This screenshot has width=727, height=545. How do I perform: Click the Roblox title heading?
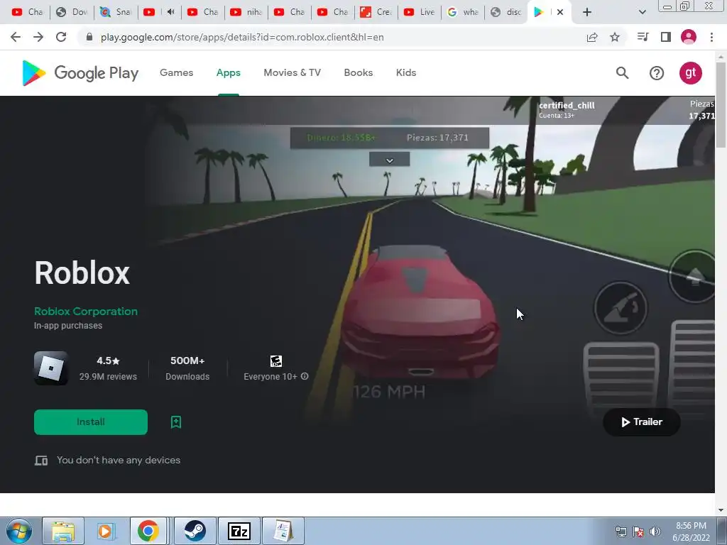(82, 272)
